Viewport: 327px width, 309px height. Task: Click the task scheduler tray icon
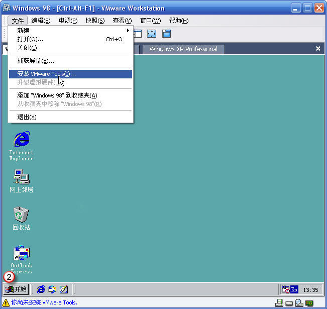[x=285, y=289]
